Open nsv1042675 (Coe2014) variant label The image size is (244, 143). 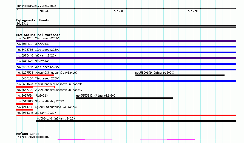[33, 61]
